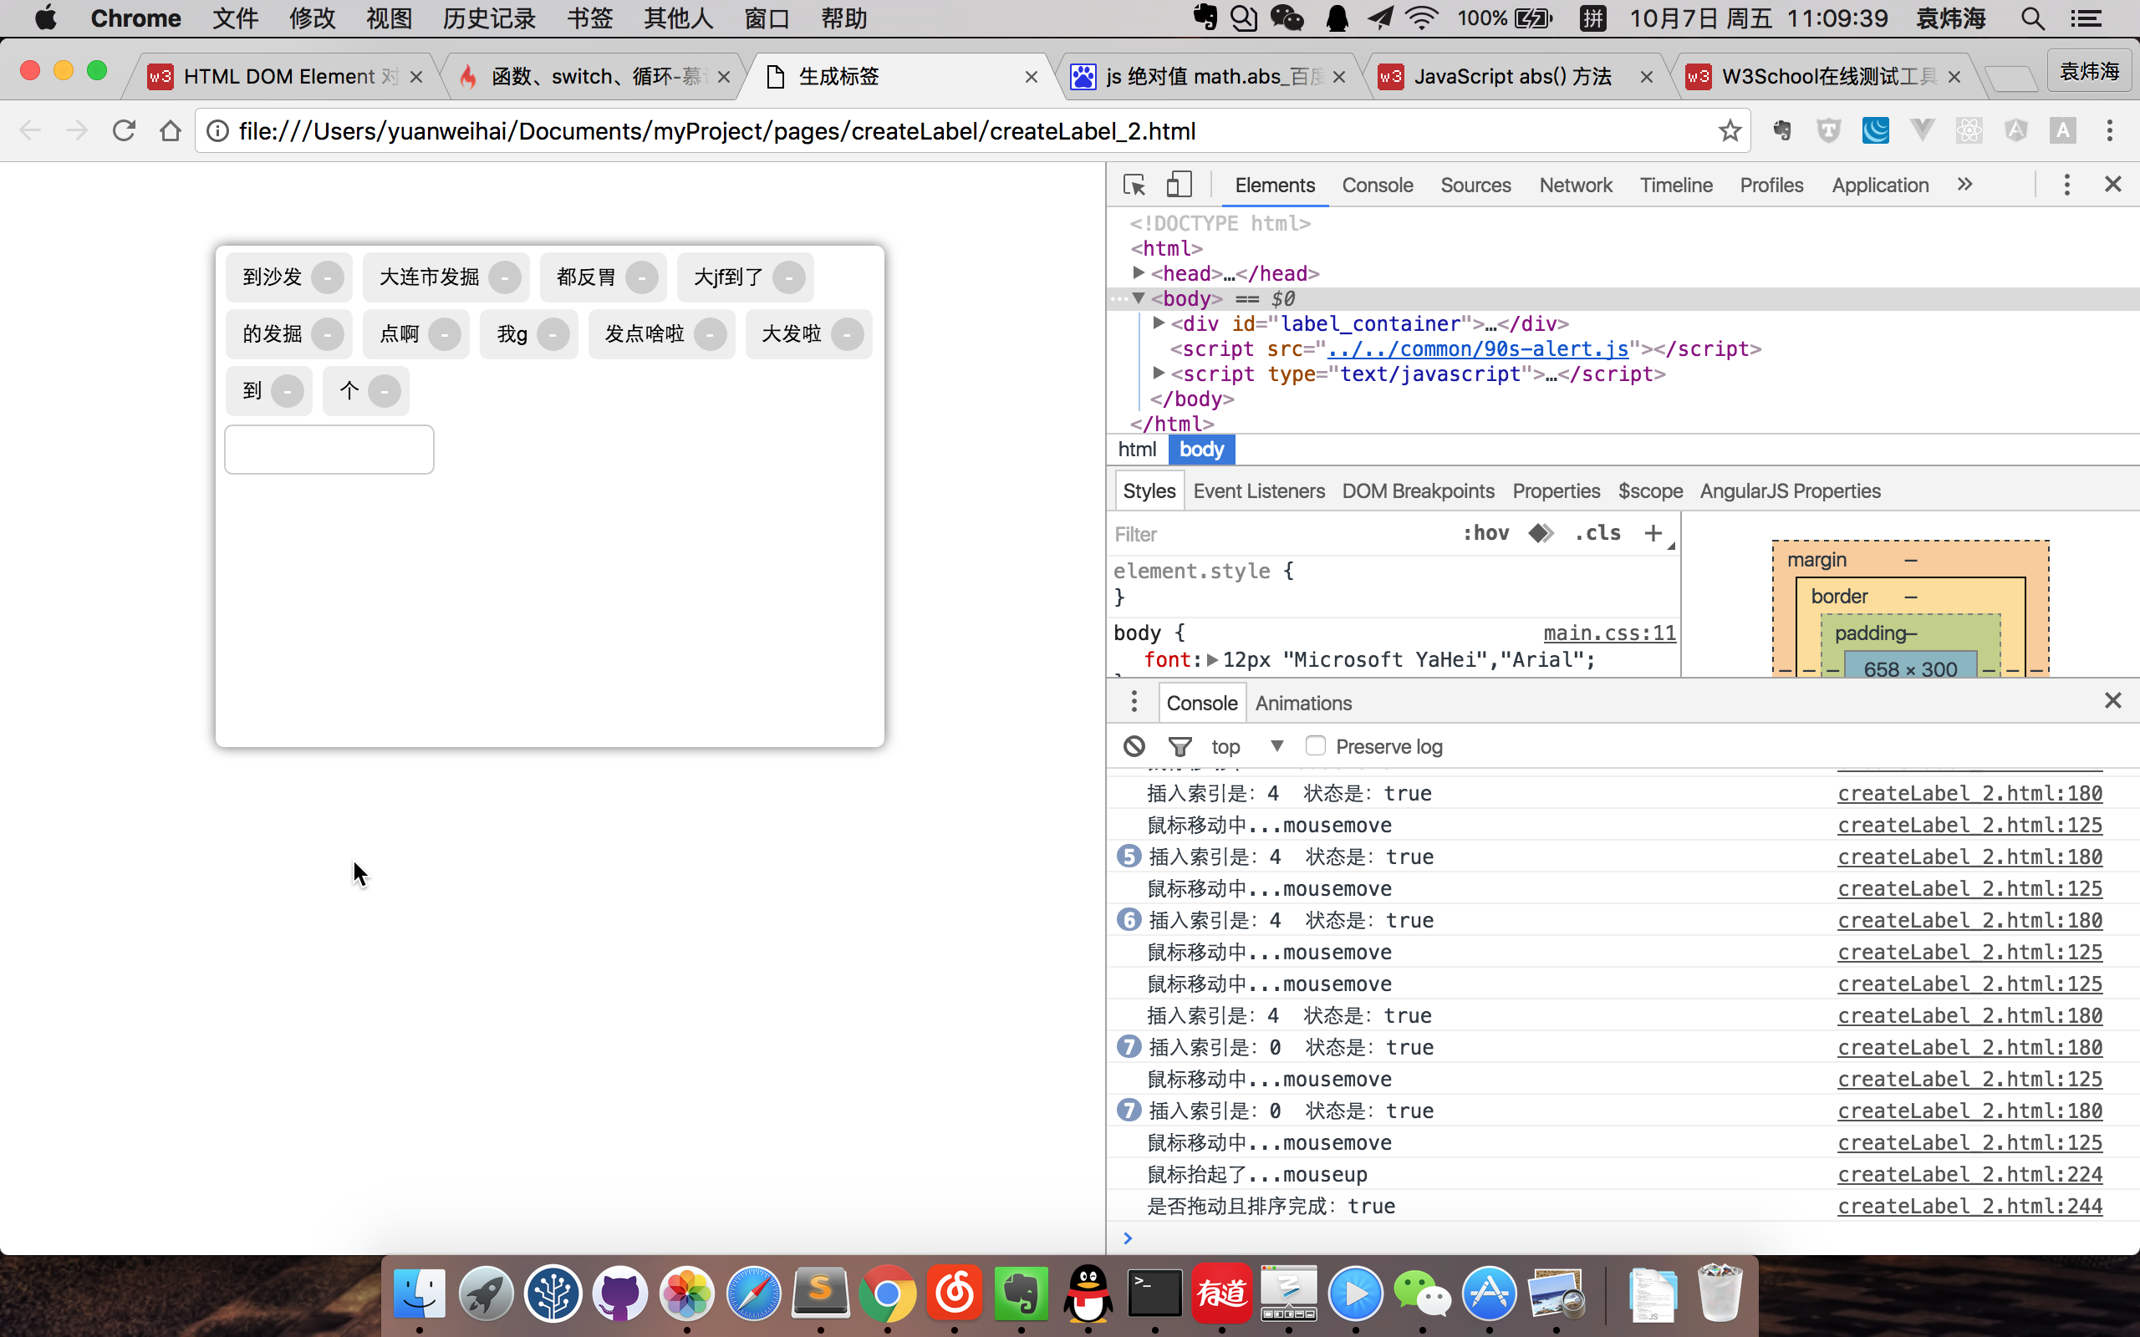Click the clear console icon
The width and height of the screenshot is (2140, 1337).
(1134, 746)
